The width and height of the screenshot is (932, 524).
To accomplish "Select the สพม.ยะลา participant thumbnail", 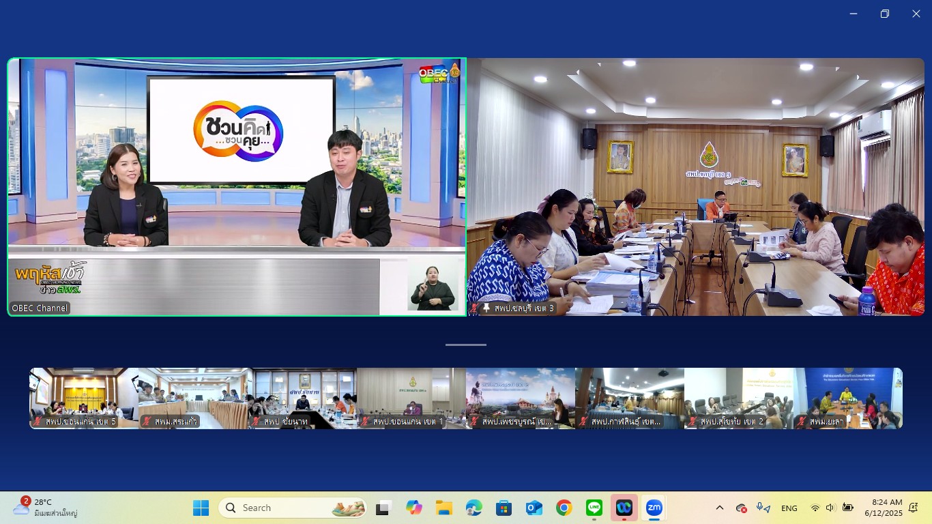I will pyautogui.click(x=848, y=398).
